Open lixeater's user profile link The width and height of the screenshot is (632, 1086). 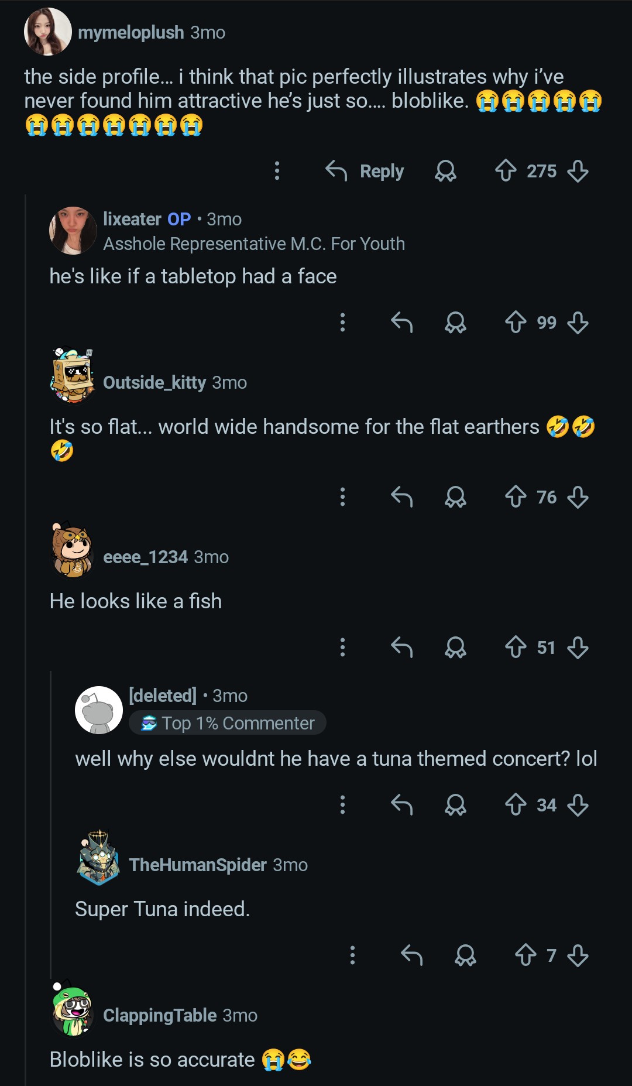132,219
